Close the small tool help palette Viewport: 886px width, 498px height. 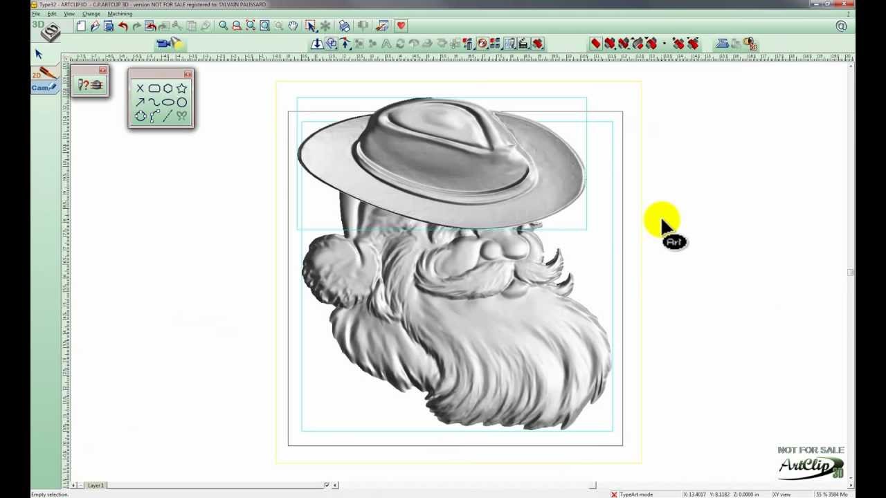pyautogui.click(x=102, y=71)
